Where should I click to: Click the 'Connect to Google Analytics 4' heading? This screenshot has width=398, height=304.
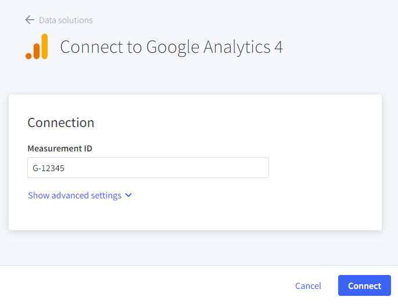(171, 47)
